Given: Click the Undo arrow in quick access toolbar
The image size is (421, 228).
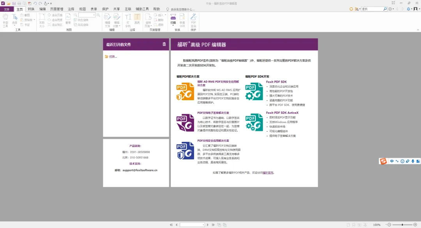Looking at the screenshot, I should (35, 4).
